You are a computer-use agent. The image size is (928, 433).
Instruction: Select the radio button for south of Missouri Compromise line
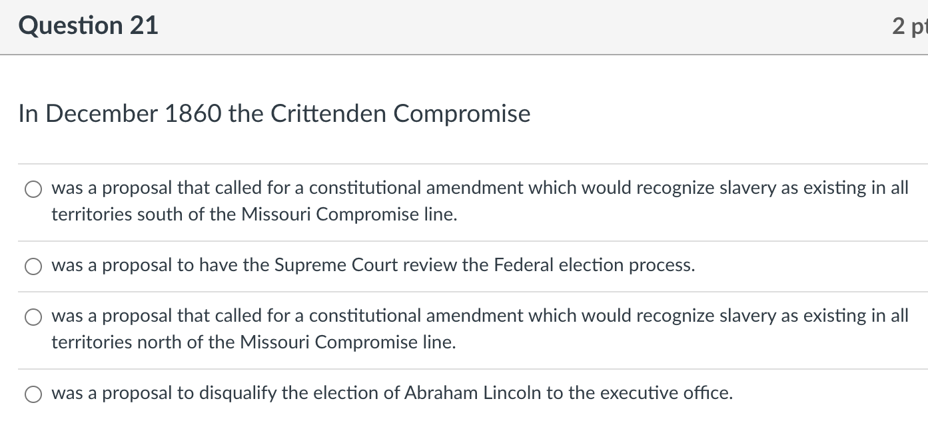click(34, 190)
